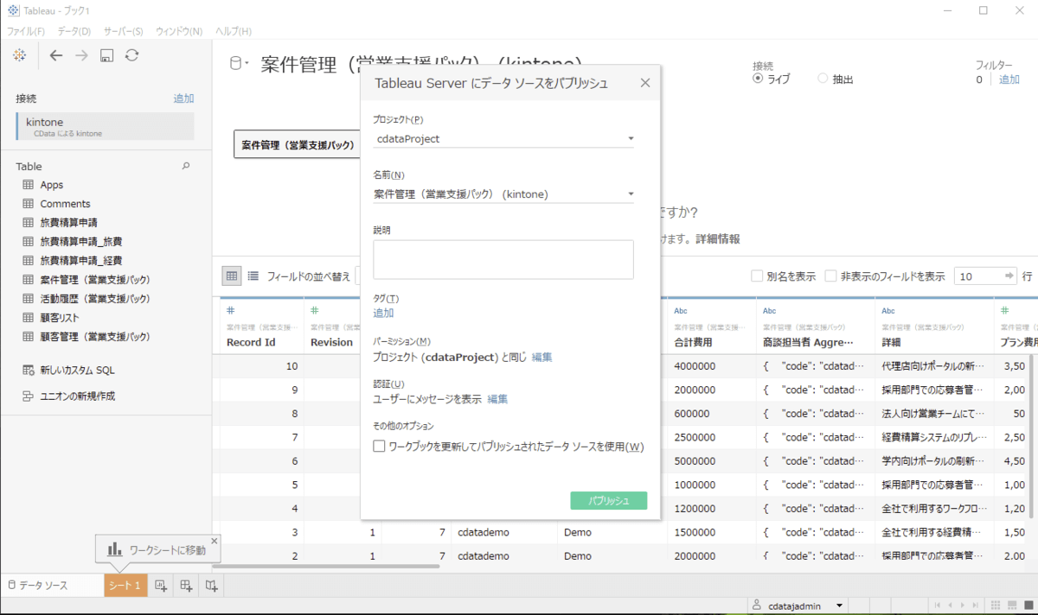Save workbook with the floppy disk icon
This screenshot has width=1038, height=615.
[106, 55]
